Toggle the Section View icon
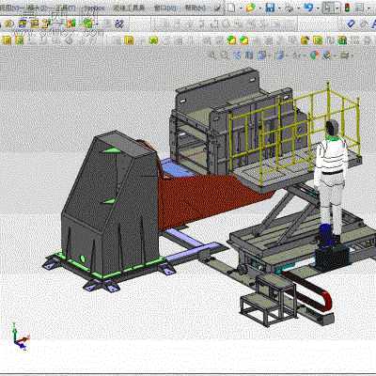 249,55
